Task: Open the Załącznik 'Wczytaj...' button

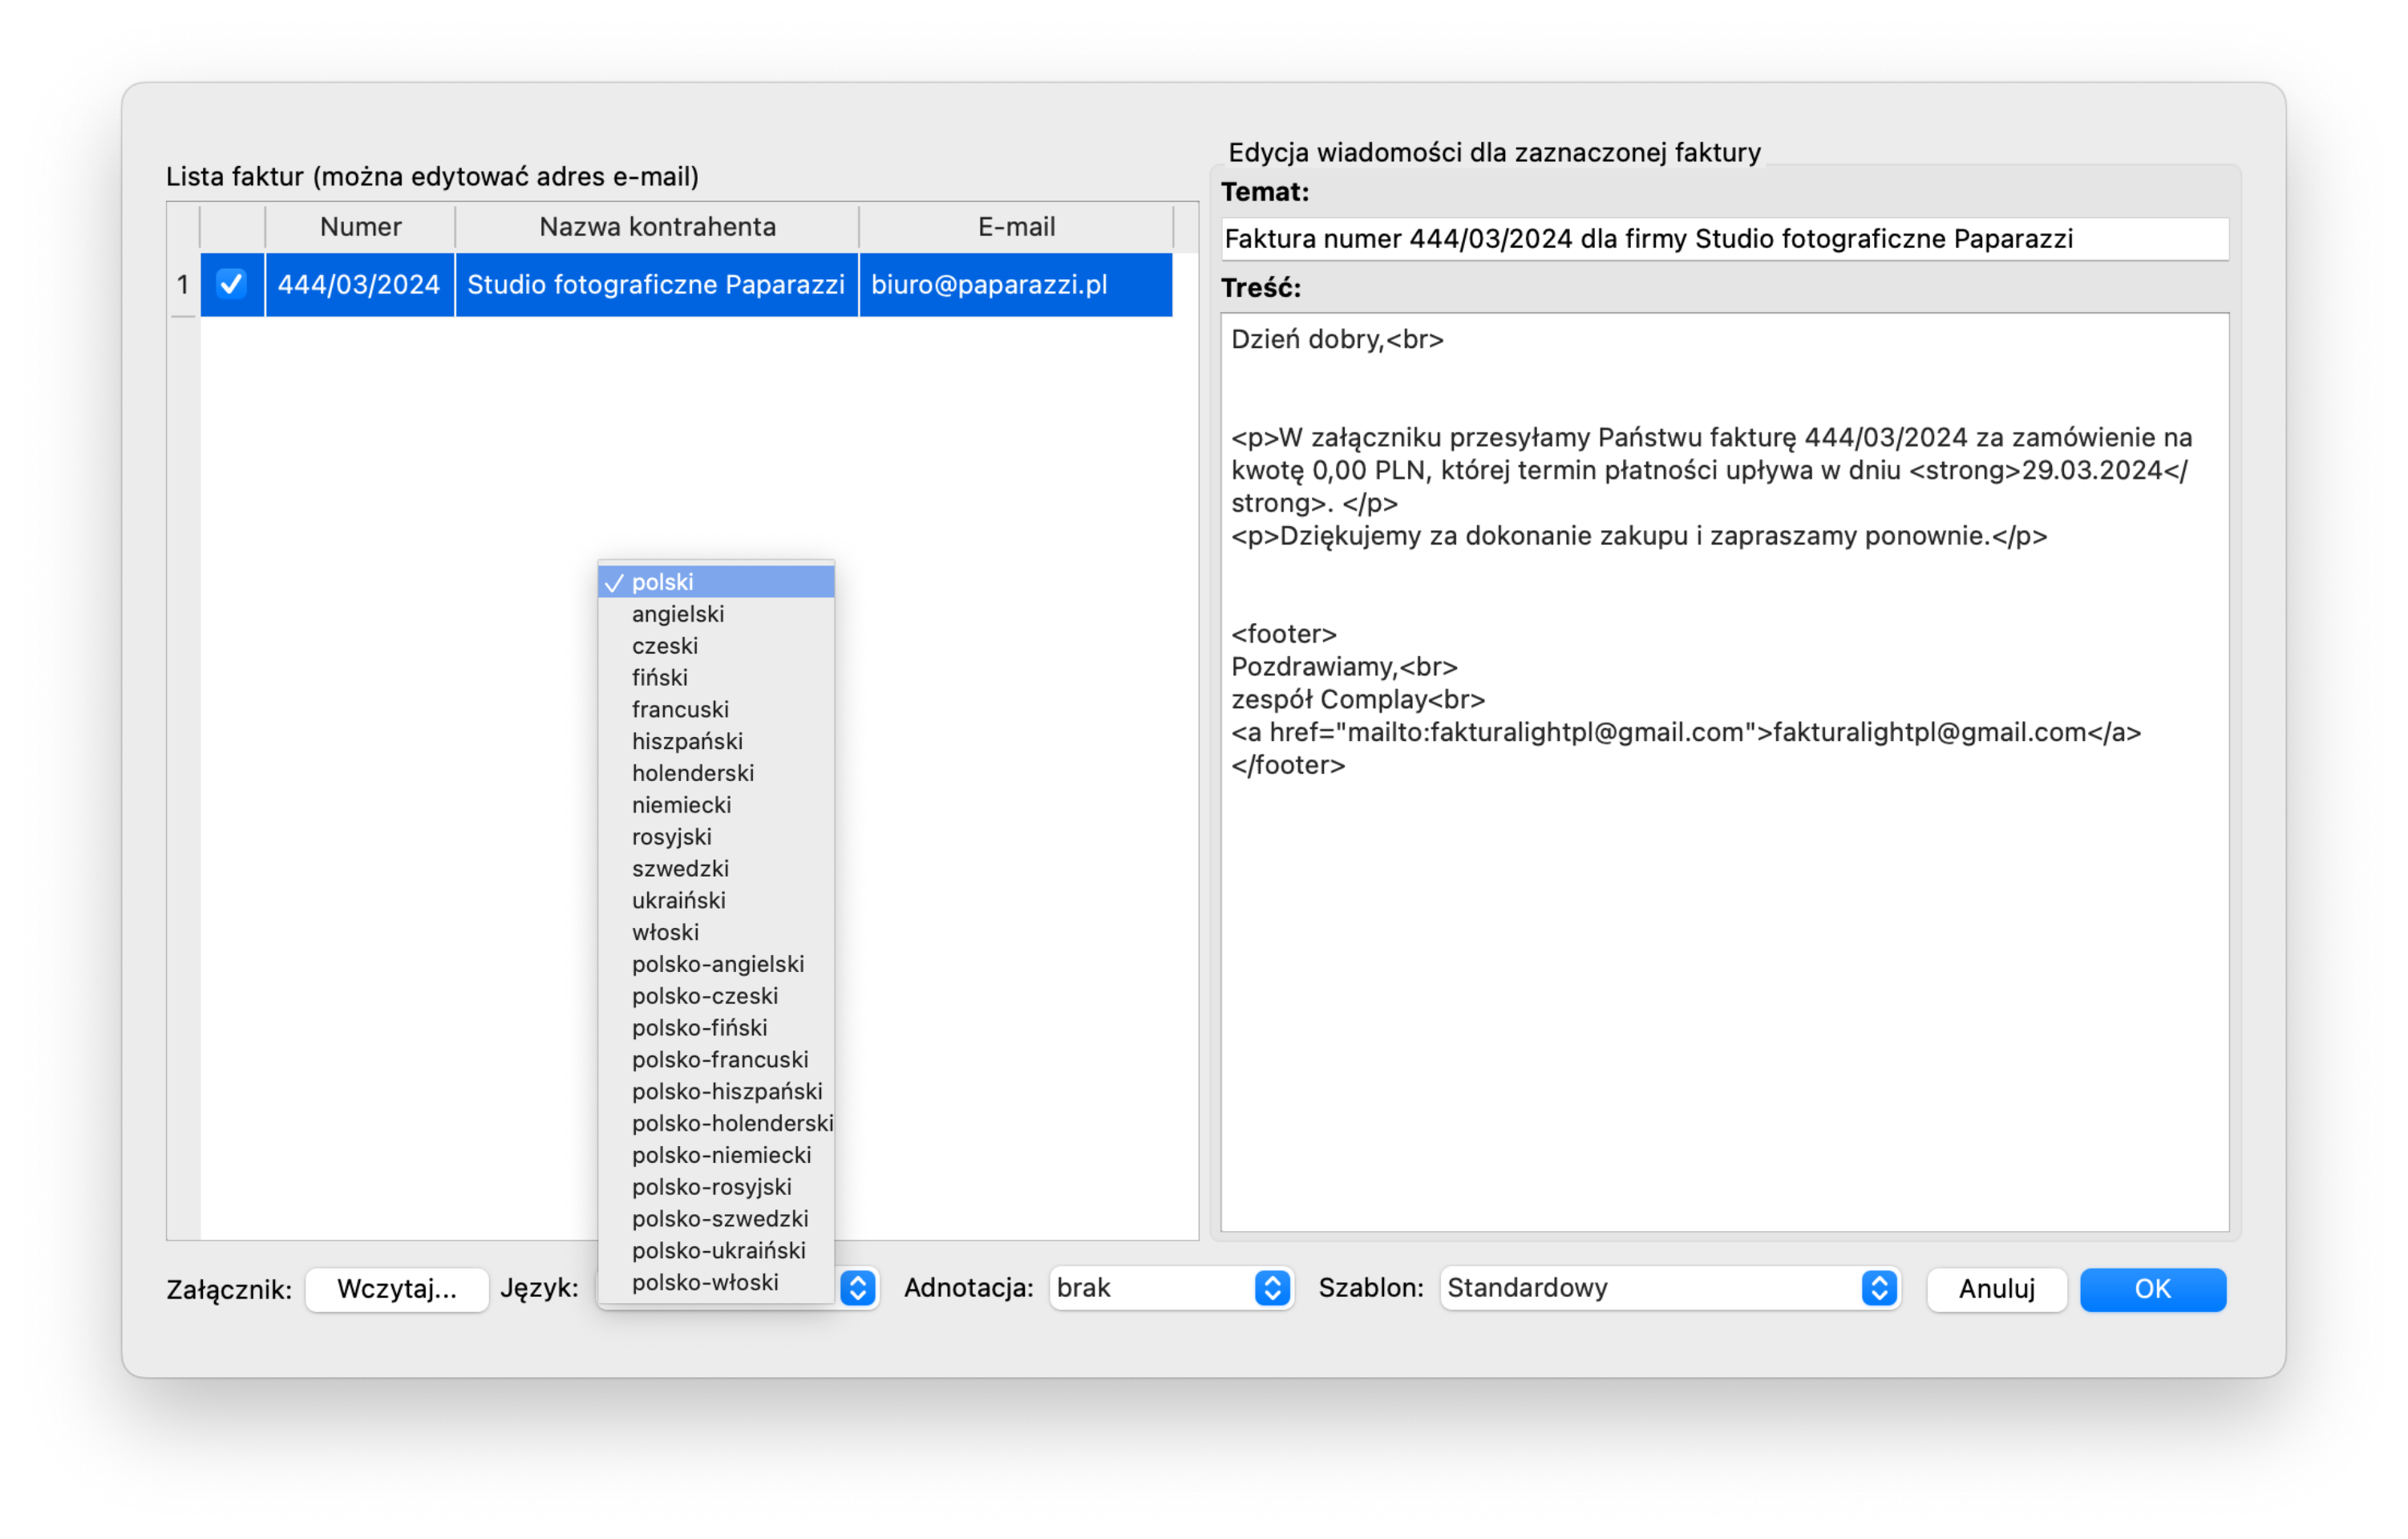Action: [395, 1288]
